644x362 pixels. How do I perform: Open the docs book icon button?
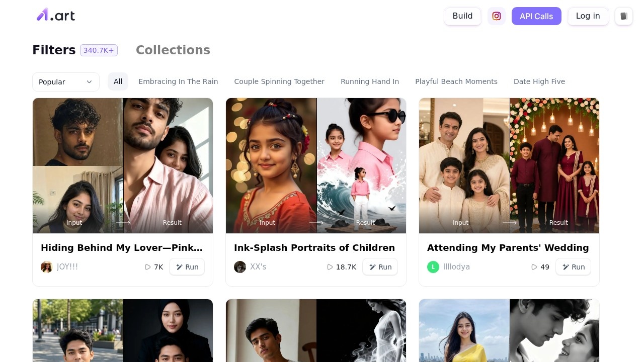tap(624, 16)
